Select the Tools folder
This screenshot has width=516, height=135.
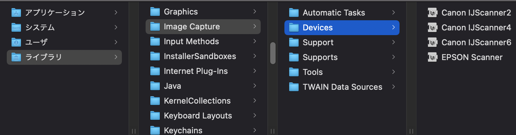312,72
